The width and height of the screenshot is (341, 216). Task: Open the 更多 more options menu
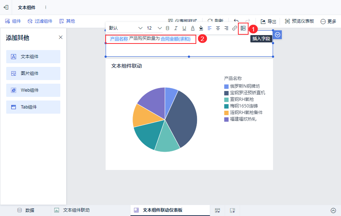coord(328,21)
